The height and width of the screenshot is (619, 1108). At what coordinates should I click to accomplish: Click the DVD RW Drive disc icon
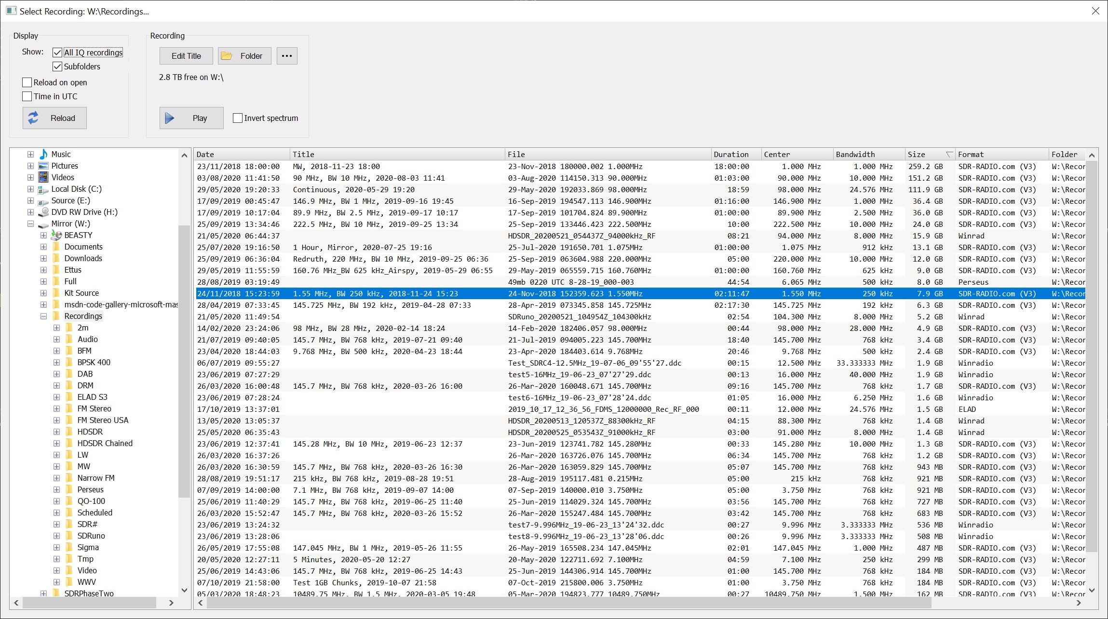coord(43,212)
